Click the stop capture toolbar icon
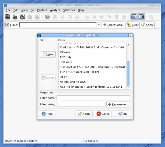 (x=30, y=17)
